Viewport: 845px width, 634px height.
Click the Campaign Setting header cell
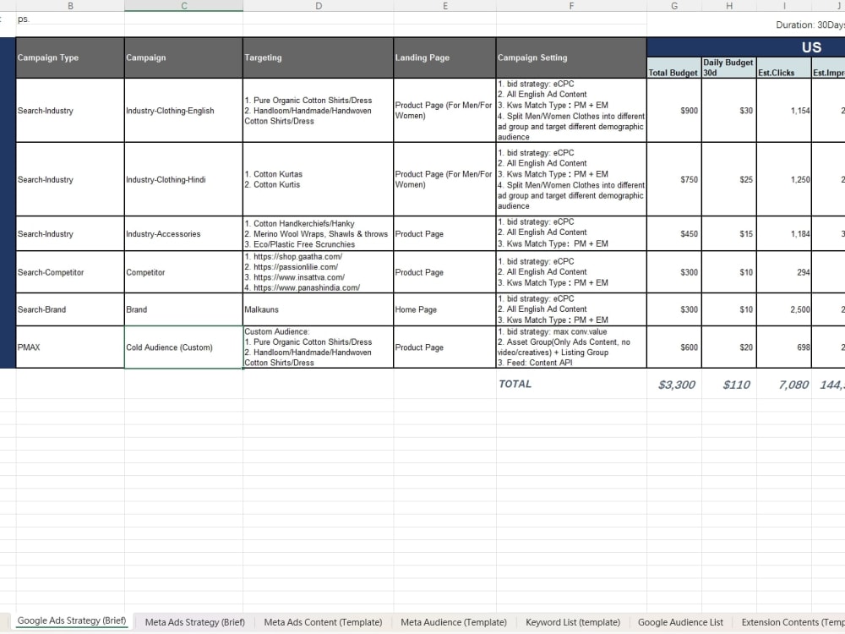pyautogui.click(x=571, y=57)
